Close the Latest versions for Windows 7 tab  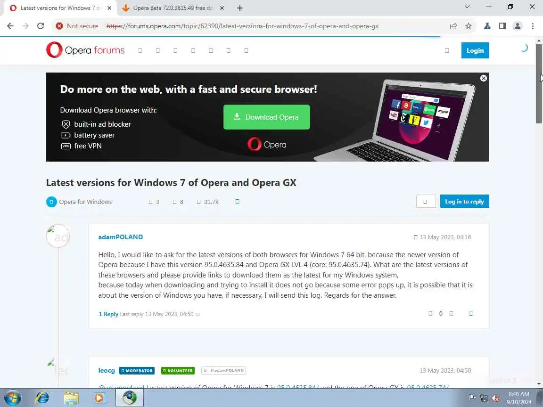click(109, 8)
